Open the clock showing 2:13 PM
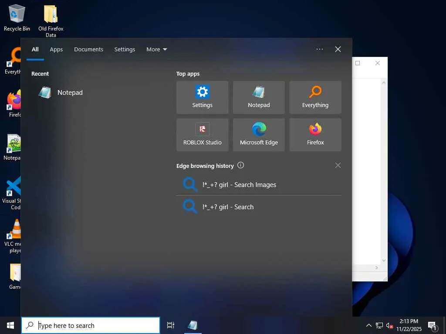 pyautogui.click(x=409, y=325)
